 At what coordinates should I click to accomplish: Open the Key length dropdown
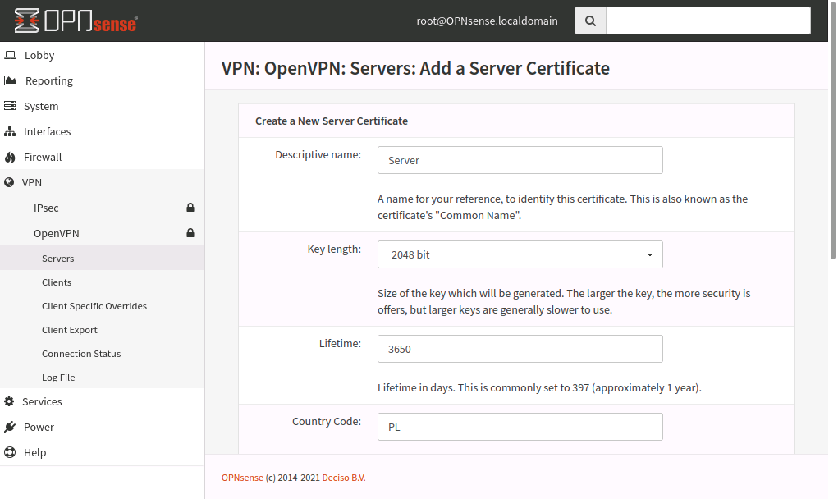click(520, 254)
